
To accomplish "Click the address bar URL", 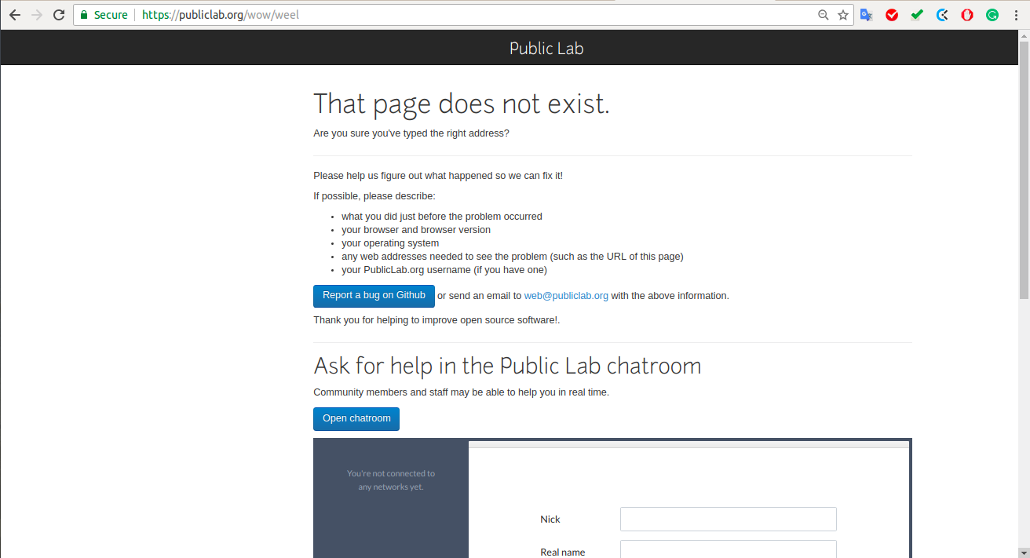I will click(221, 15).
